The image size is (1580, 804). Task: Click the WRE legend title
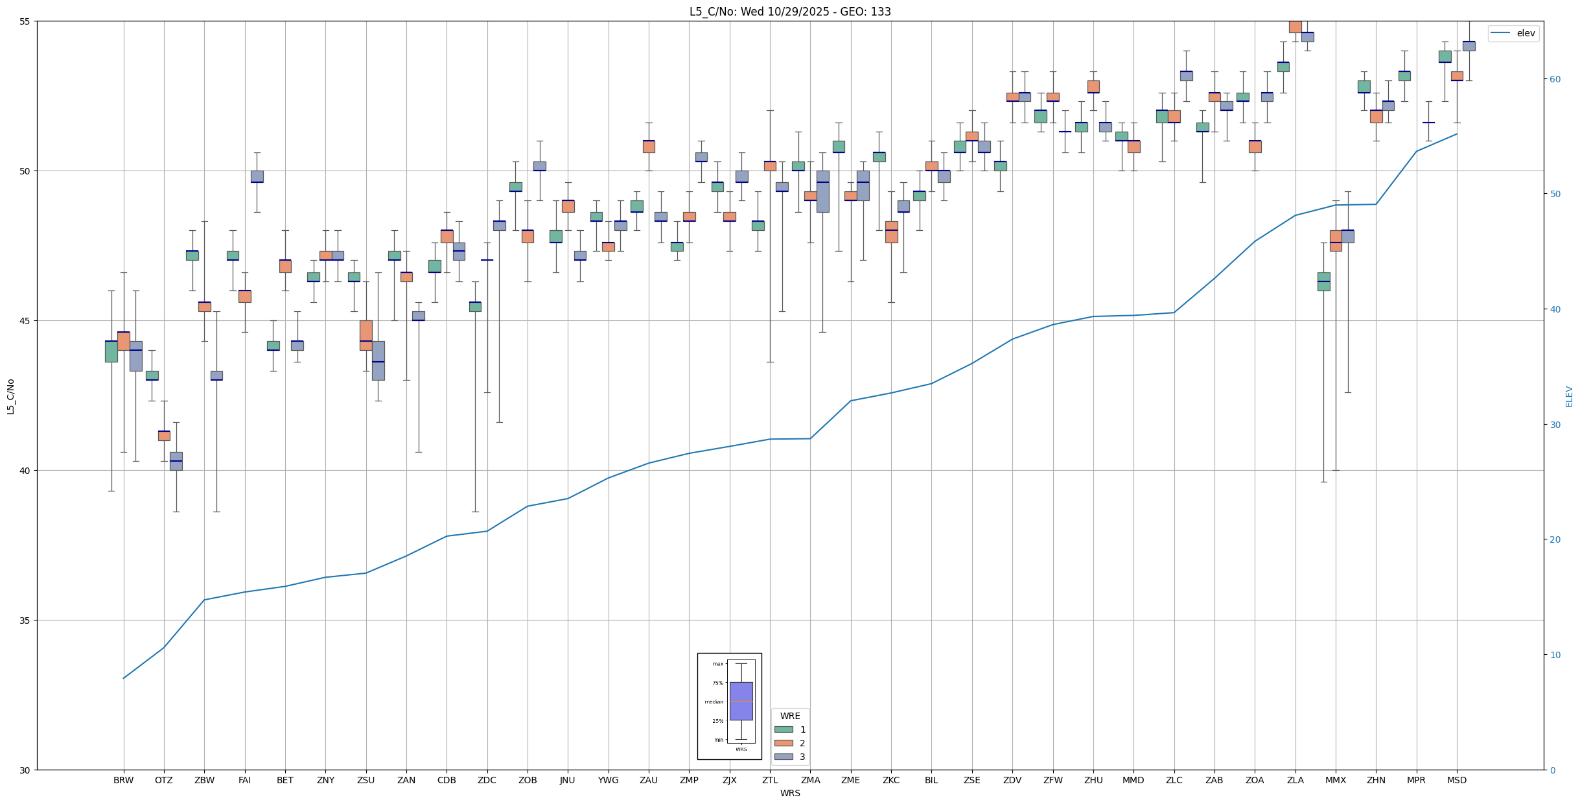789,716
